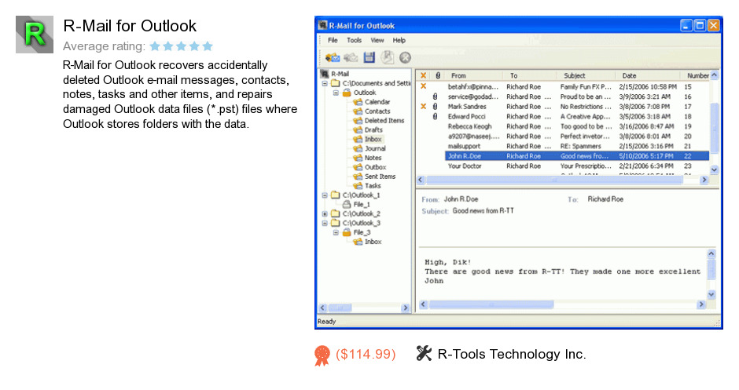
Task: Open the File menu
Action: (333, 41)
